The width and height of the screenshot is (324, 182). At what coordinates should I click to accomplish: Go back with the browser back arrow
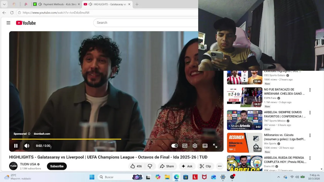click(4, 13)
